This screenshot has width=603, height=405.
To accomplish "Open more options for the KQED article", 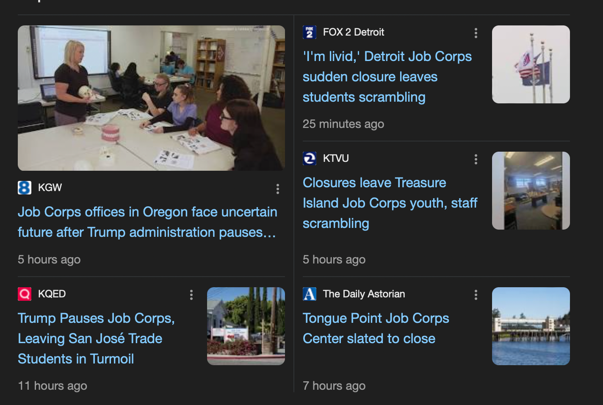I will coord(191,295).
